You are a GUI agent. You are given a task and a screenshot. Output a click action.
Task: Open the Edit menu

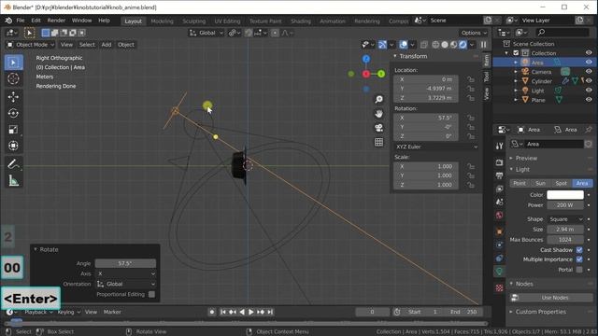(36, 21)
